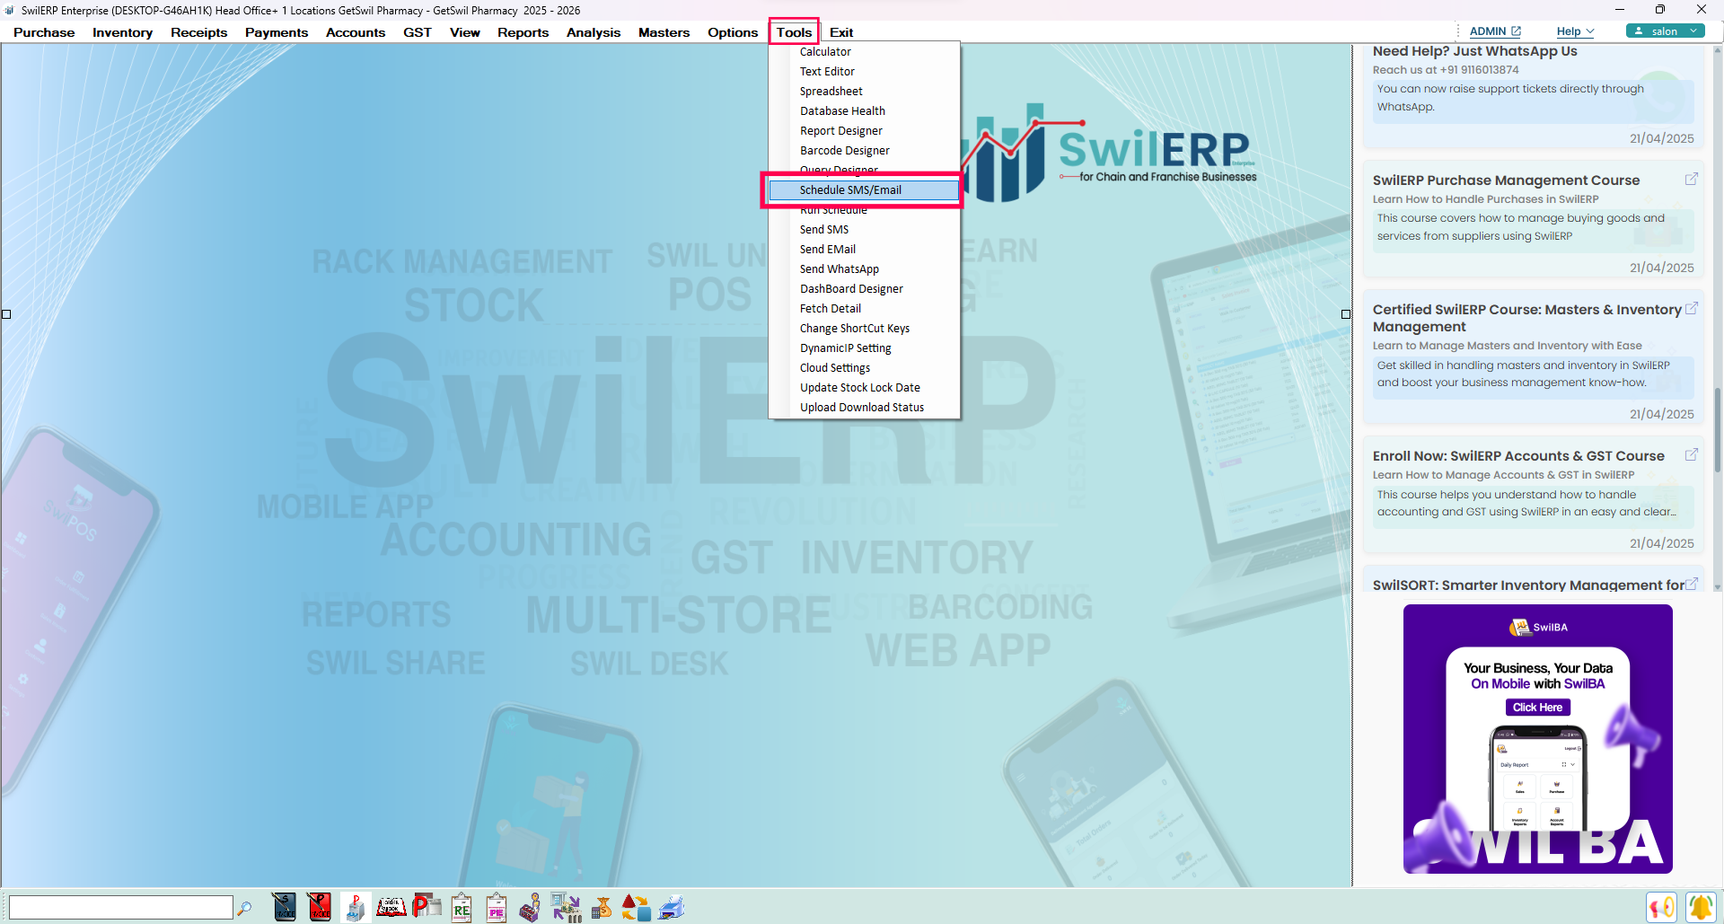This screenshot has height=924, width=1724.
Task: Open Enroll Now: Accounts & GST Course title
Action: point(1518,456)
